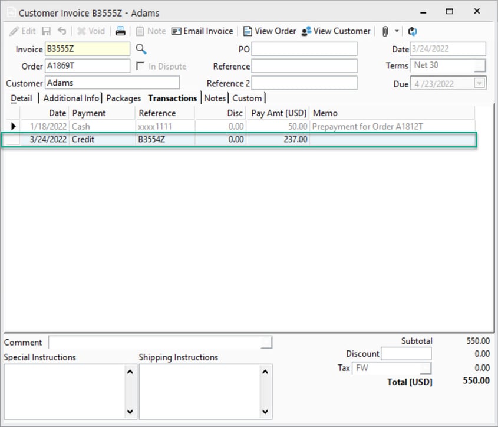Expand the Tax dropdown showing FW
Image resolution: width=498 pixels, height=427 pixels.
click(x=427, y=367)
